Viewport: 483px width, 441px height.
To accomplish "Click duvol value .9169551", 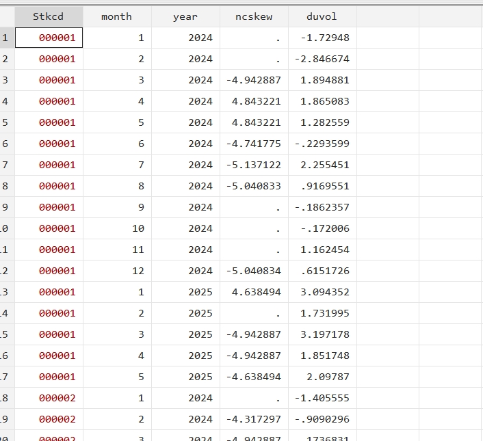I will click(322, 186).
